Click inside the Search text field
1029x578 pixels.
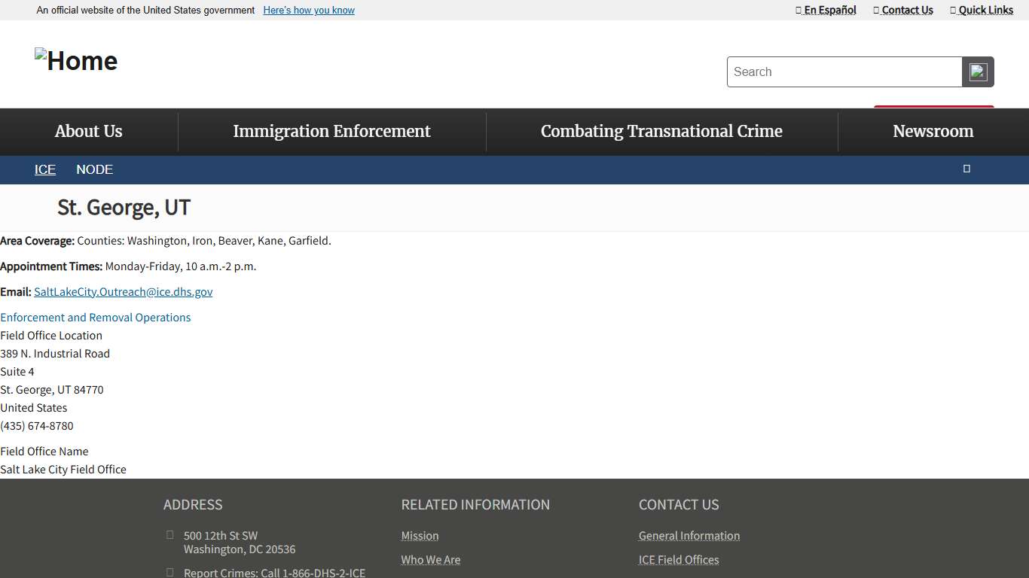(x=844, y=72)
